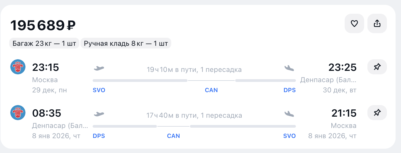Select the Ручная кладь 8 кг tag
This screenshot has width=401, height=153.
tap(126, 43)
